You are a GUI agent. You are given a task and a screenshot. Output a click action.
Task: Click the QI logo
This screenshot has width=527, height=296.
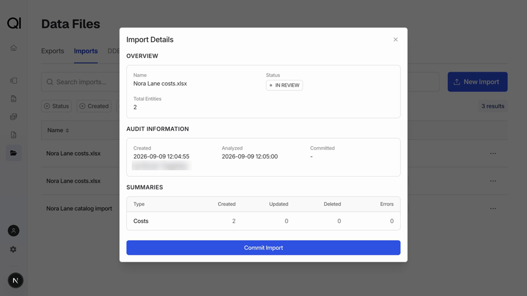pos(14,23)
